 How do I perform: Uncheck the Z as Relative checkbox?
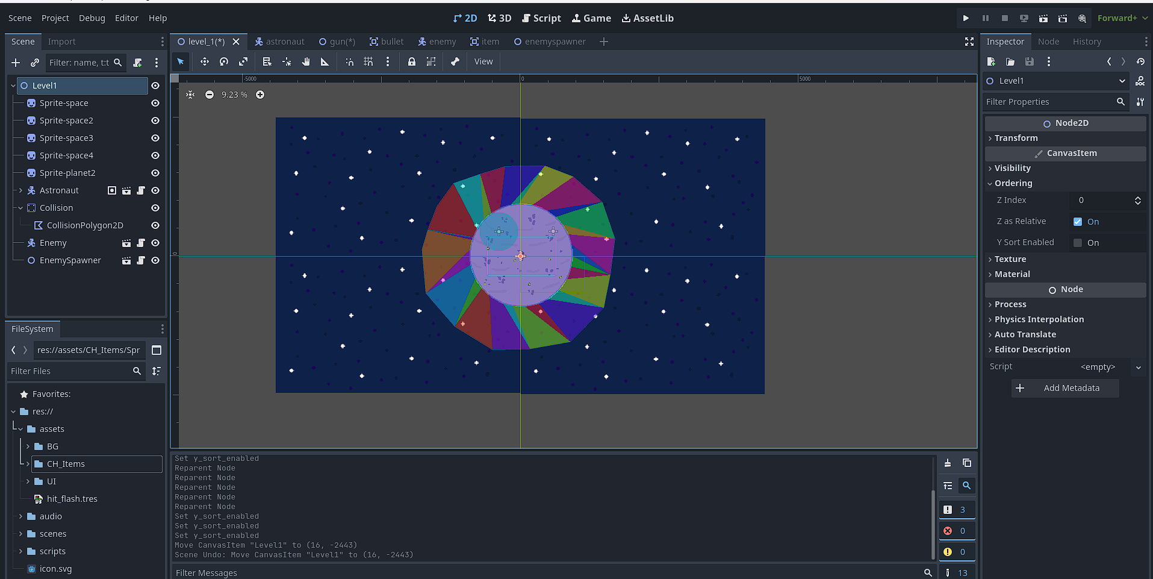tap(1078, 221)
